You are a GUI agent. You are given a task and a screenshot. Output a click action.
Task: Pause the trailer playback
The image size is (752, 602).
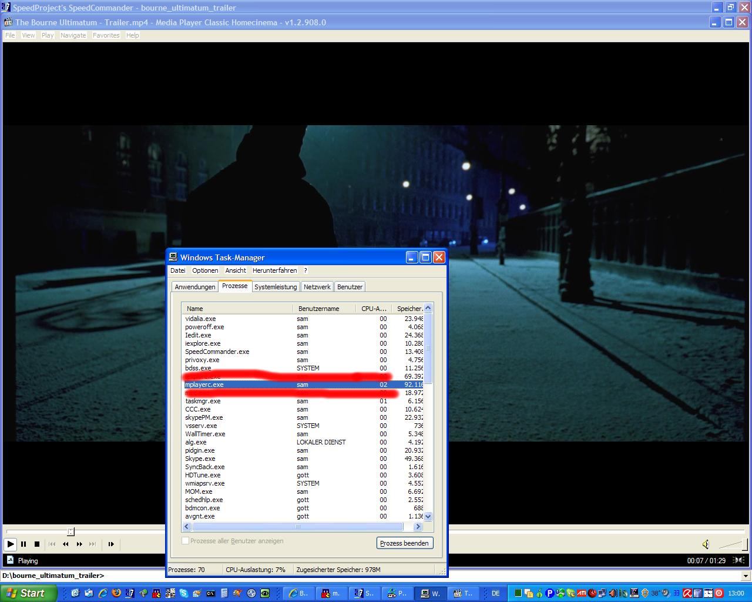coord(23,544)
